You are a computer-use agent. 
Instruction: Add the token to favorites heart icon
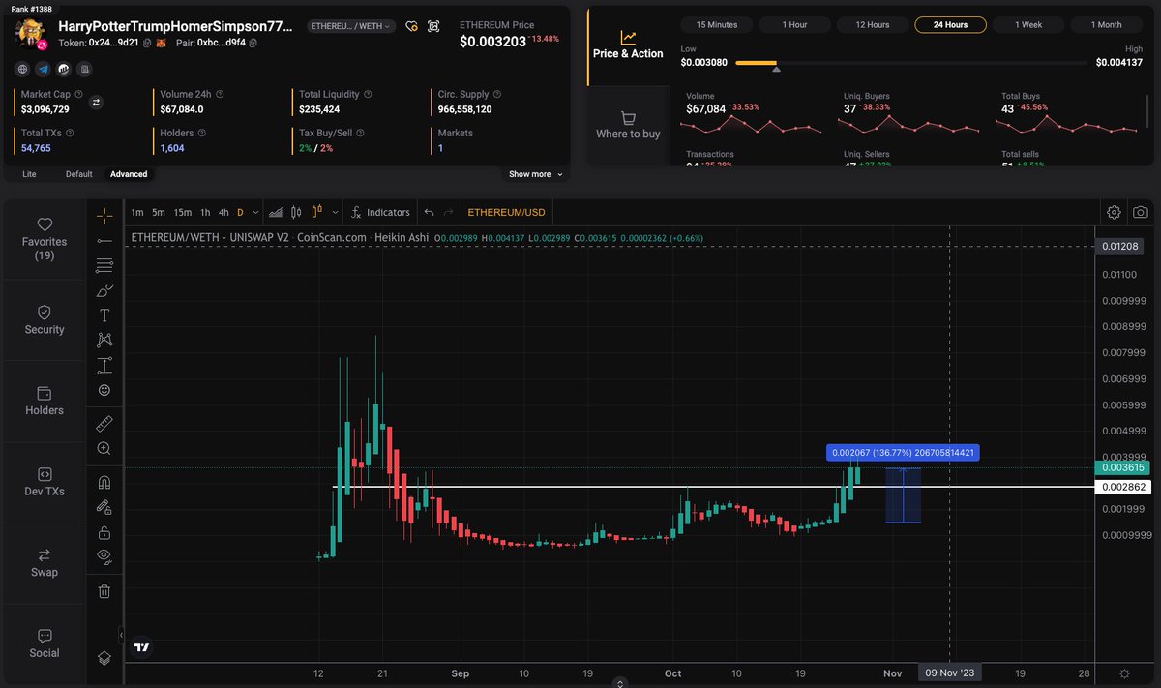(412, 26)
